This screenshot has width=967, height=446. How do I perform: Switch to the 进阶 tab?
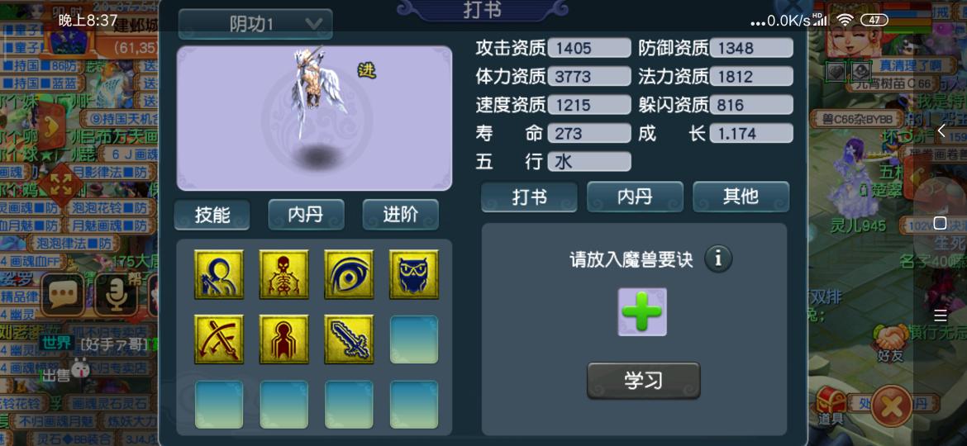coord(400,215)
